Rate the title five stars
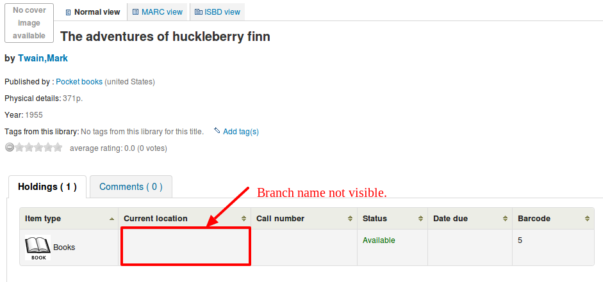 58,148
